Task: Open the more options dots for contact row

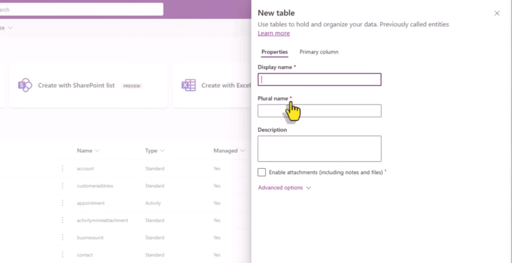Action: pyautogui.click(x=62, y=254)
